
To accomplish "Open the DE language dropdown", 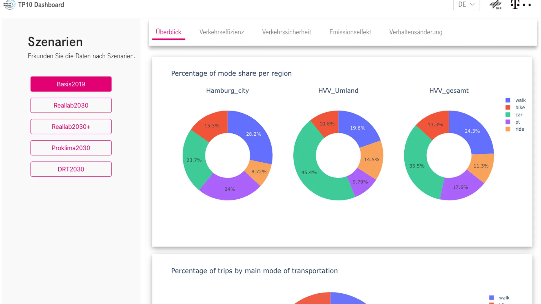I will point(466,5).
